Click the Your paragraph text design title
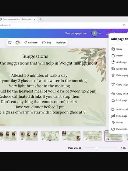Image resolution: width=128 pixels, height=171 pixels. (76, 33)
